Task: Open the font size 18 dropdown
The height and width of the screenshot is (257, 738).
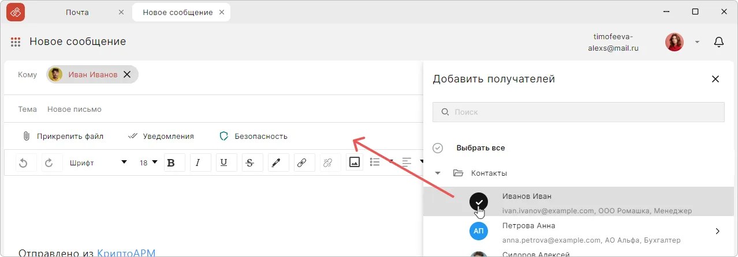Action: [x=148, y=163]
